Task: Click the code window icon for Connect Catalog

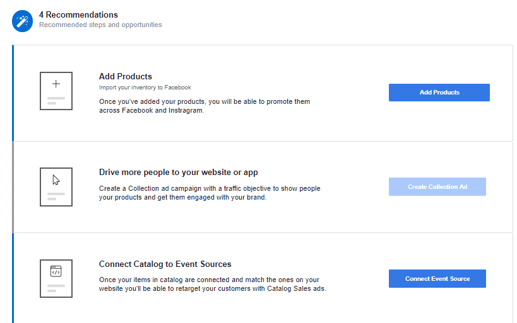Action: click(x=56, y=271)
